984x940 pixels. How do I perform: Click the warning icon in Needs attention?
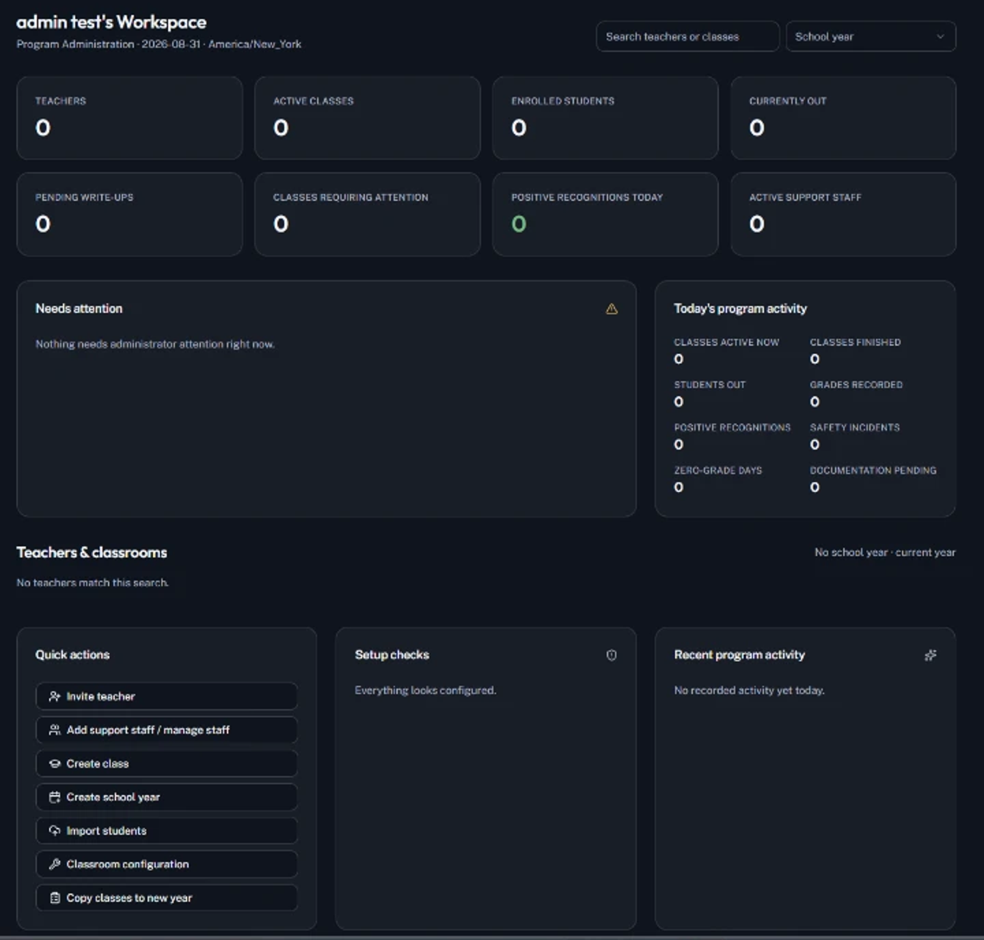click(612, 309)
